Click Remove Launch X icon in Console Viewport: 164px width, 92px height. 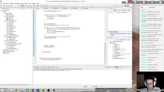(x=107, y=67)
